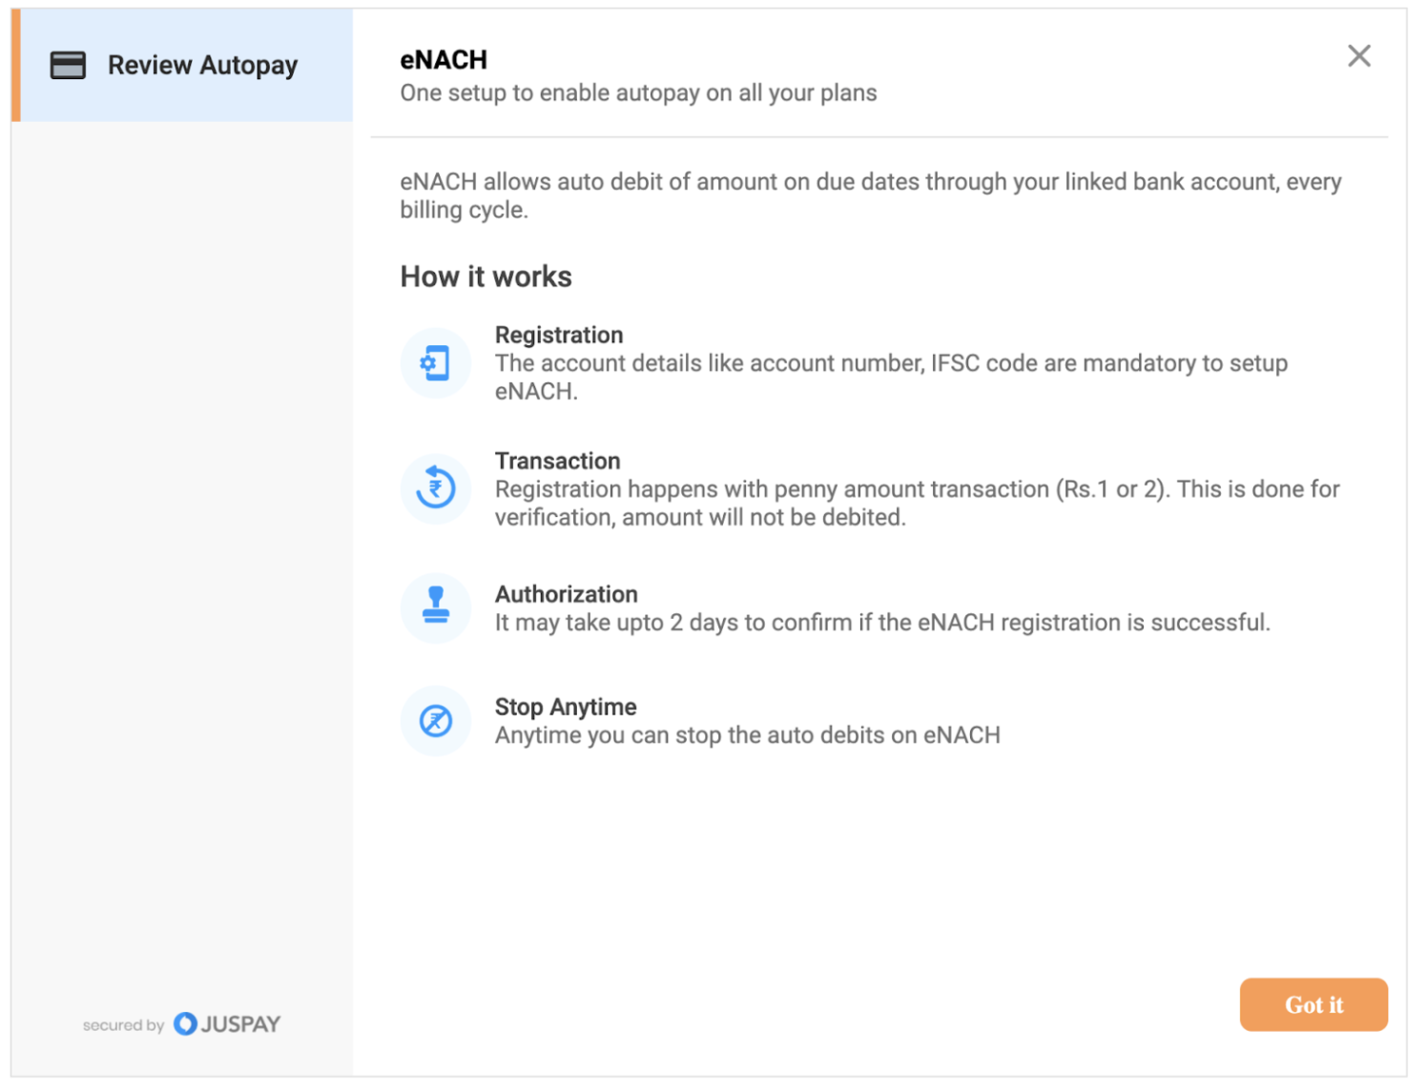This screenshot has width=1427, height=1091.
Task: Click the Juspay logo icon
Action: [x=185, y=1024]
